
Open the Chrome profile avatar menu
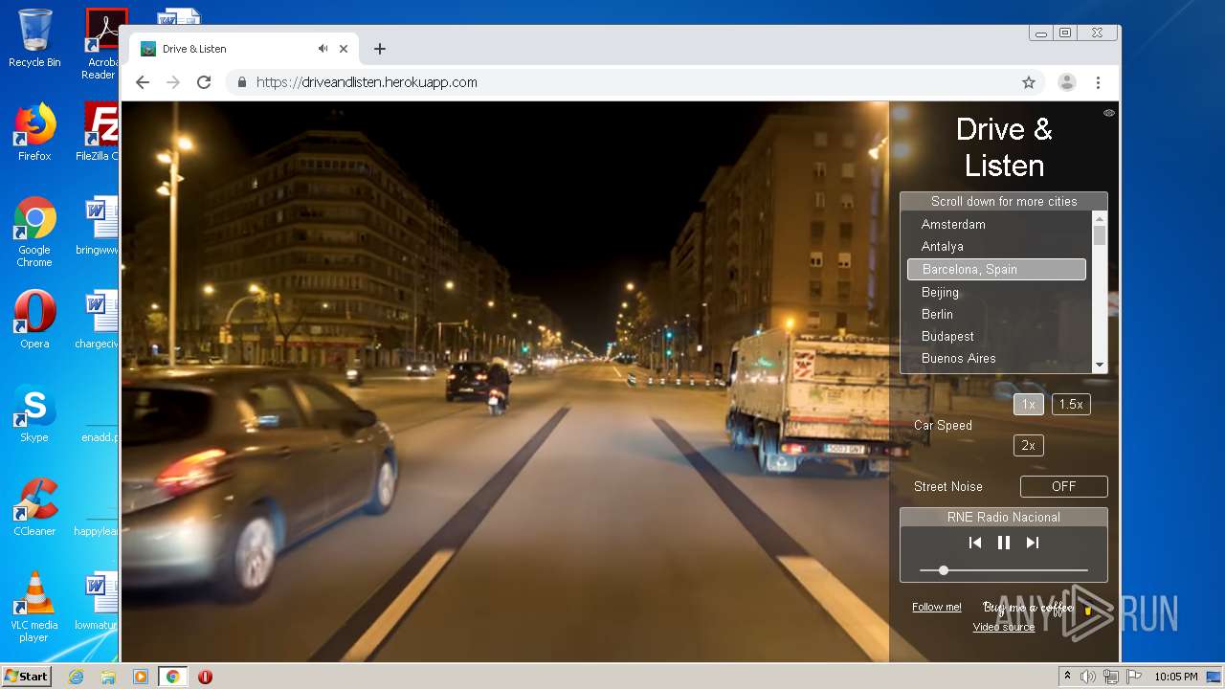pyautogui.click(x=1066, y=82)
